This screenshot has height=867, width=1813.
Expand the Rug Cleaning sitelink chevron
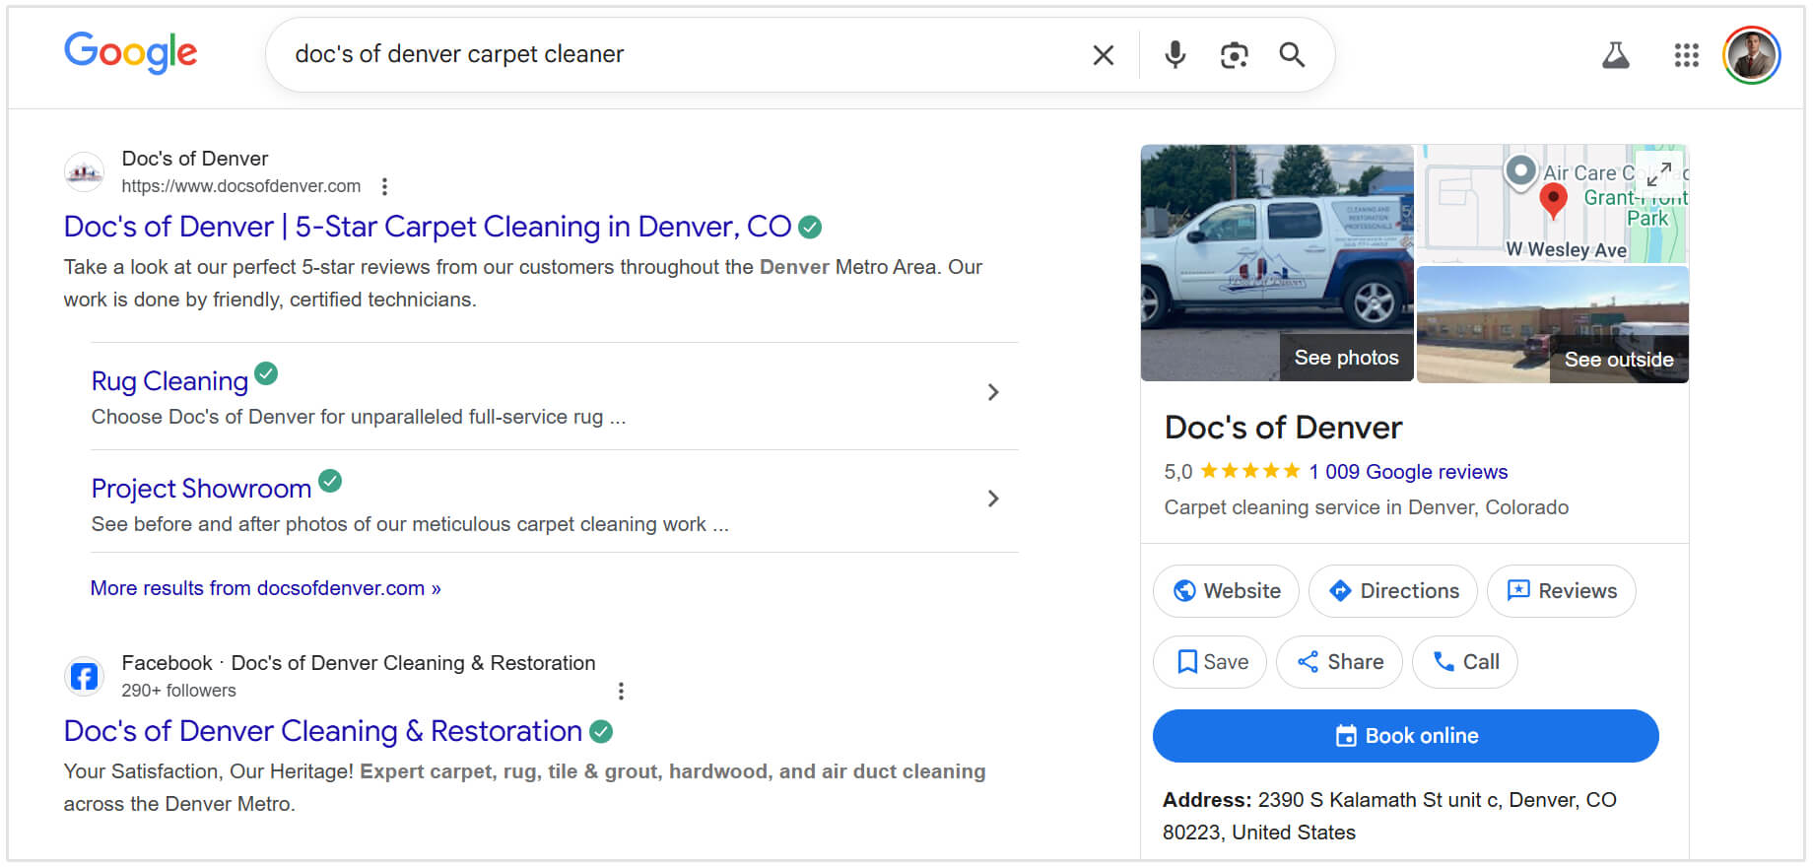pos(993,392)
